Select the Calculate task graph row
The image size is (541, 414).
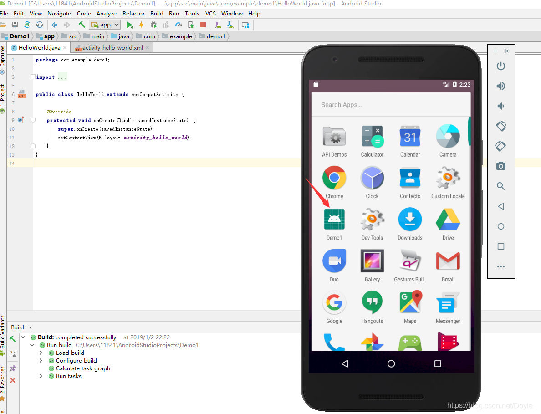83,368
